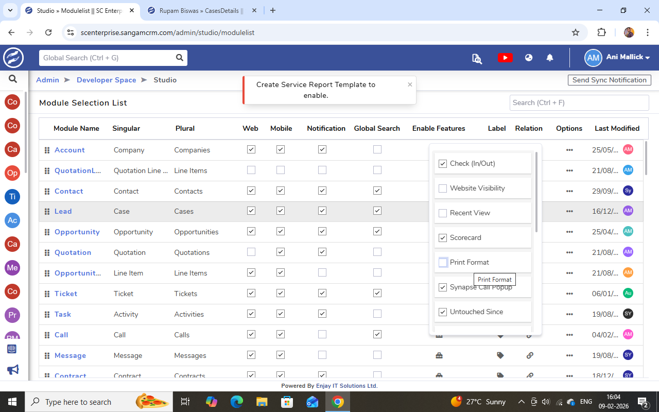Open the enable features icon for Message row
This screenshot has width=659, height=412.
point(439,355)
